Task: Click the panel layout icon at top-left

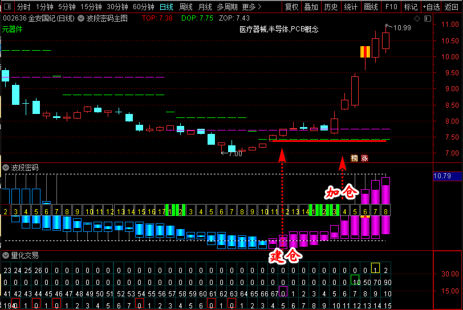Action: click(x=7, y=6)
